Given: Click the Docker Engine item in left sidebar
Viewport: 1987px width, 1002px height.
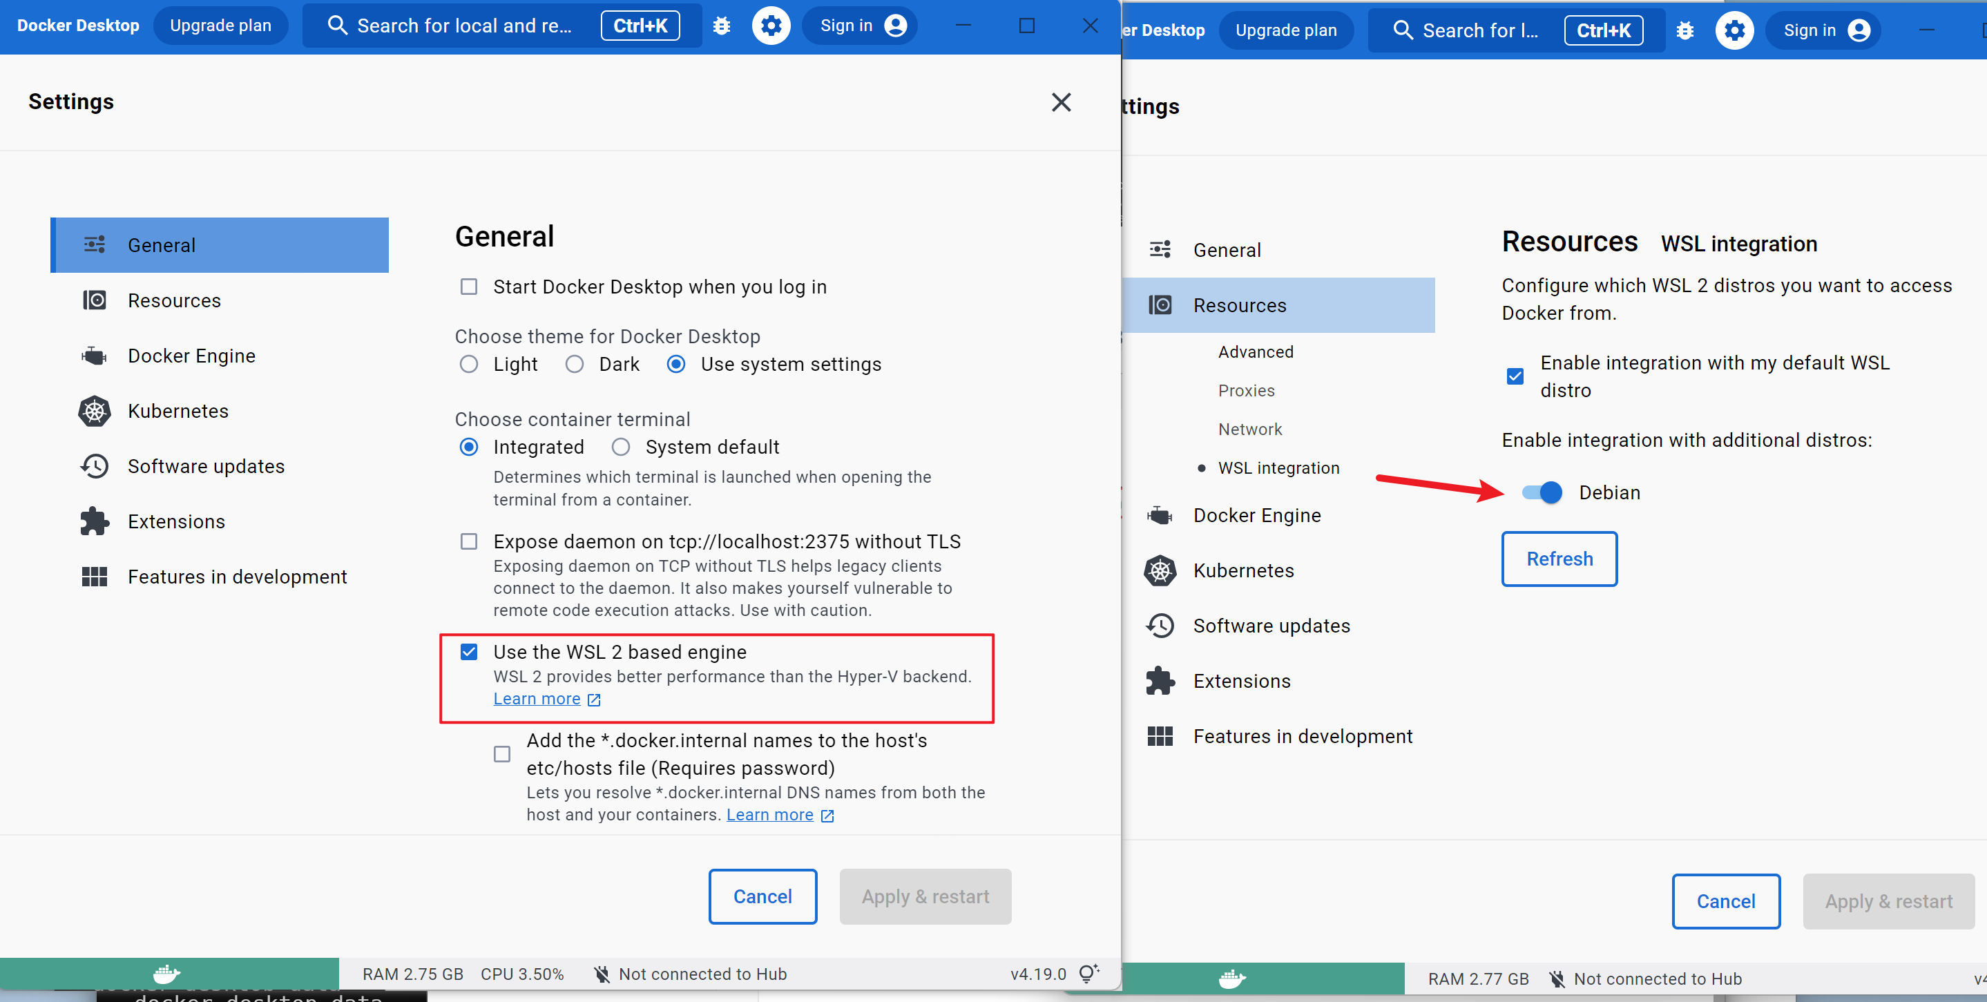Looking at the screenshot, I should click(x=191, y=356).
